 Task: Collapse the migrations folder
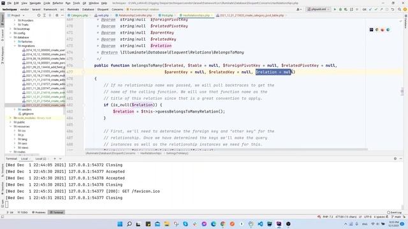[x=15, y=46]
